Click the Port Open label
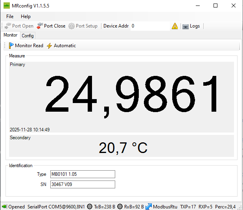The width and height of the screenshot is (243, 210). pyautogui.click(x=23, y=26)
